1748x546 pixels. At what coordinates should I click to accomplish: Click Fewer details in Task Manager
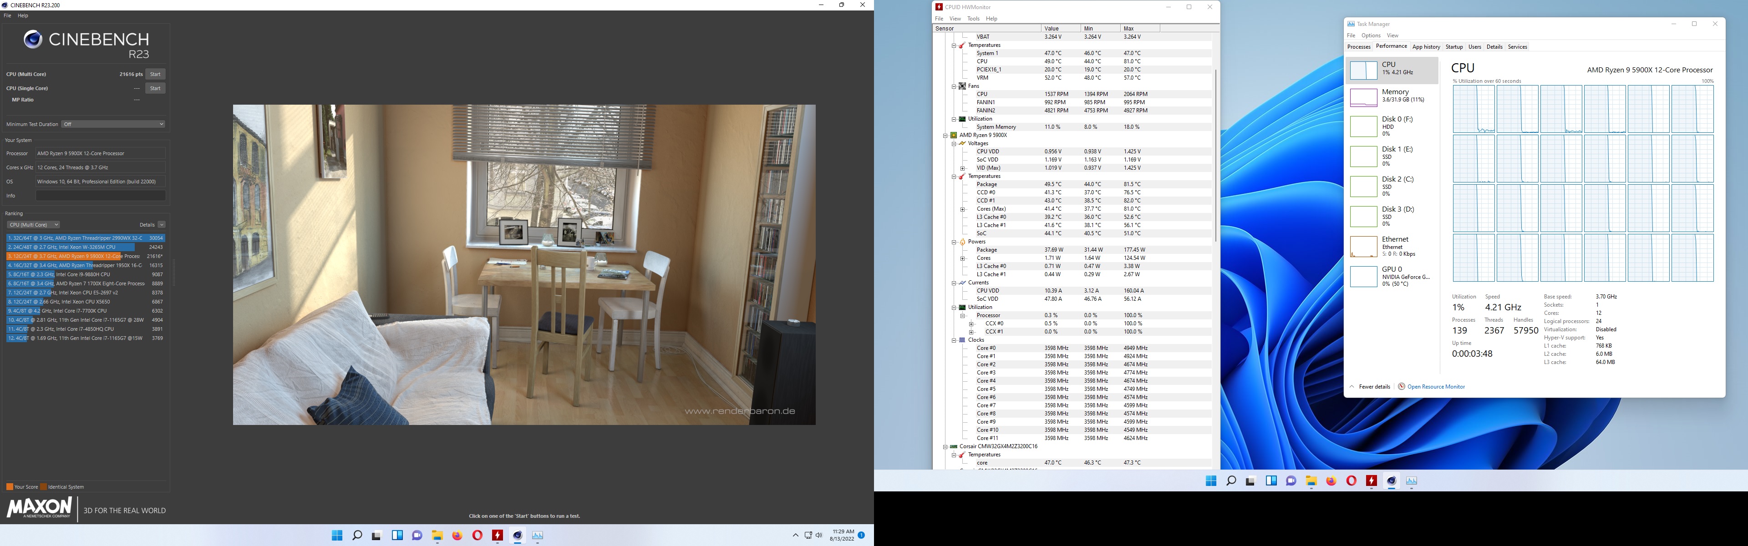[1374, 387]
